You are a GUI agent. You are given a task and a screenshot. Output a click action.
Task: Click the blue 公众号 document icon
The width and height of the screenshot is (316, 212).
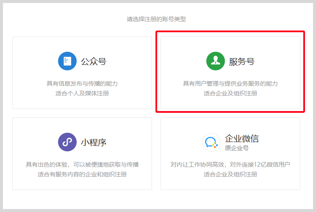tap(67, 61)
